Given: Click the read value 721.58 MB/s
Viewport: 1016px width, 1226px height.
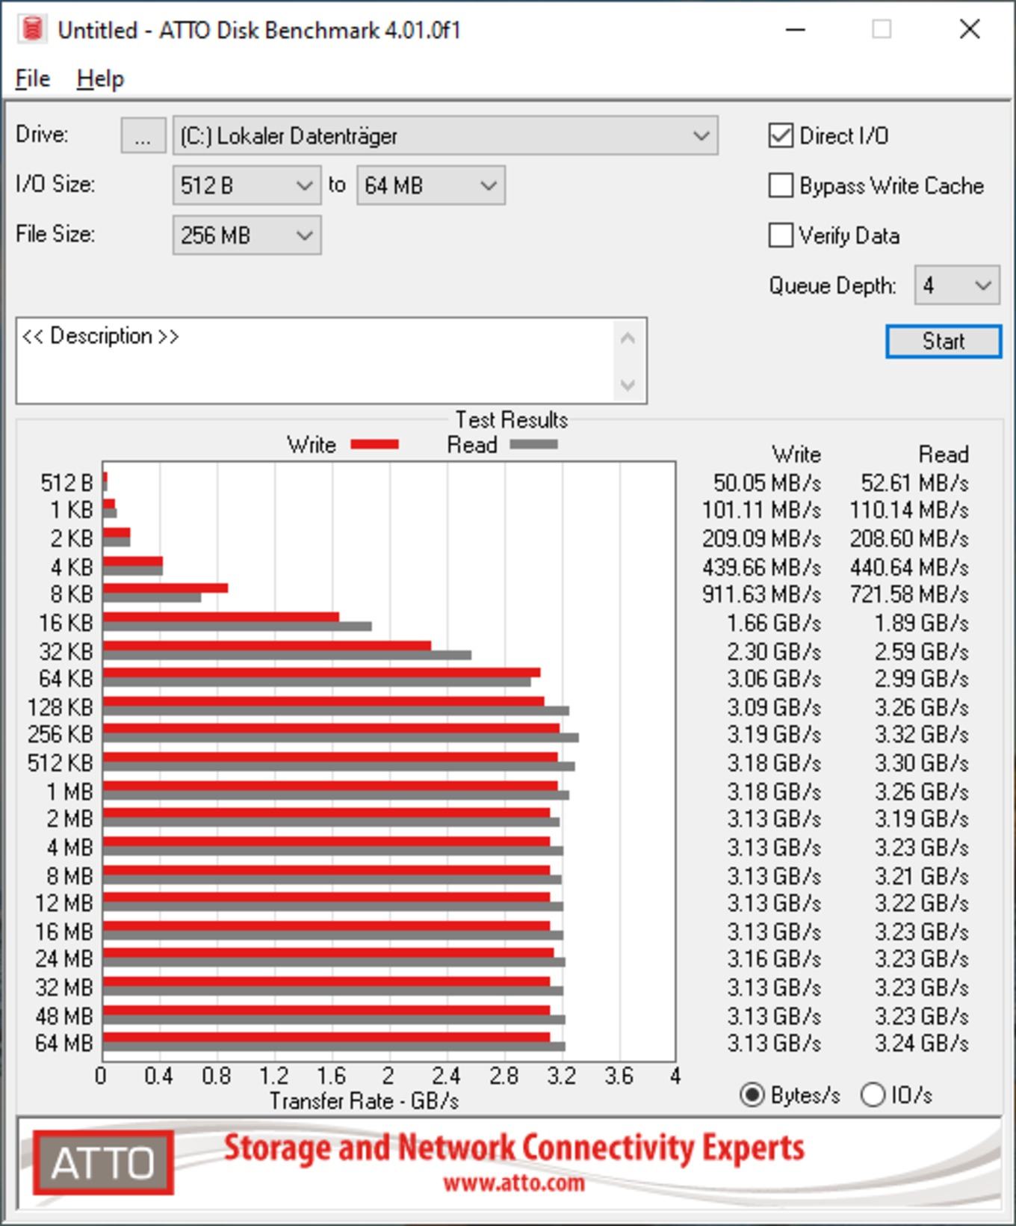Looking at the screenshot, I should [x=909, y=595].
